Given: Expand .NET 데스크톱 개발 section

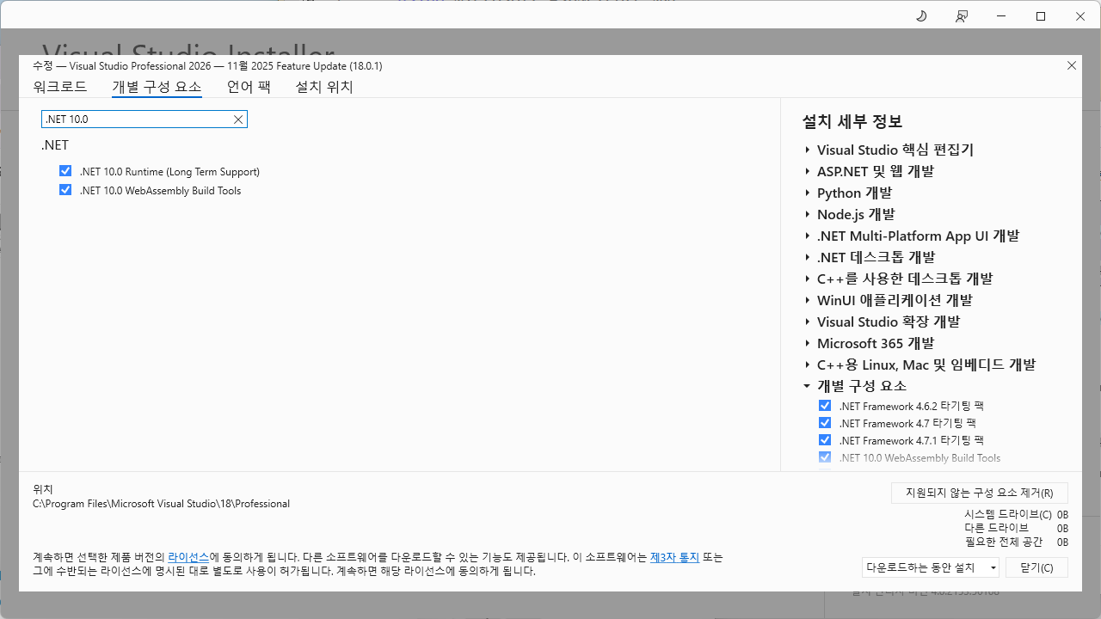Looking at the screenshot, I should coord(808,257).
